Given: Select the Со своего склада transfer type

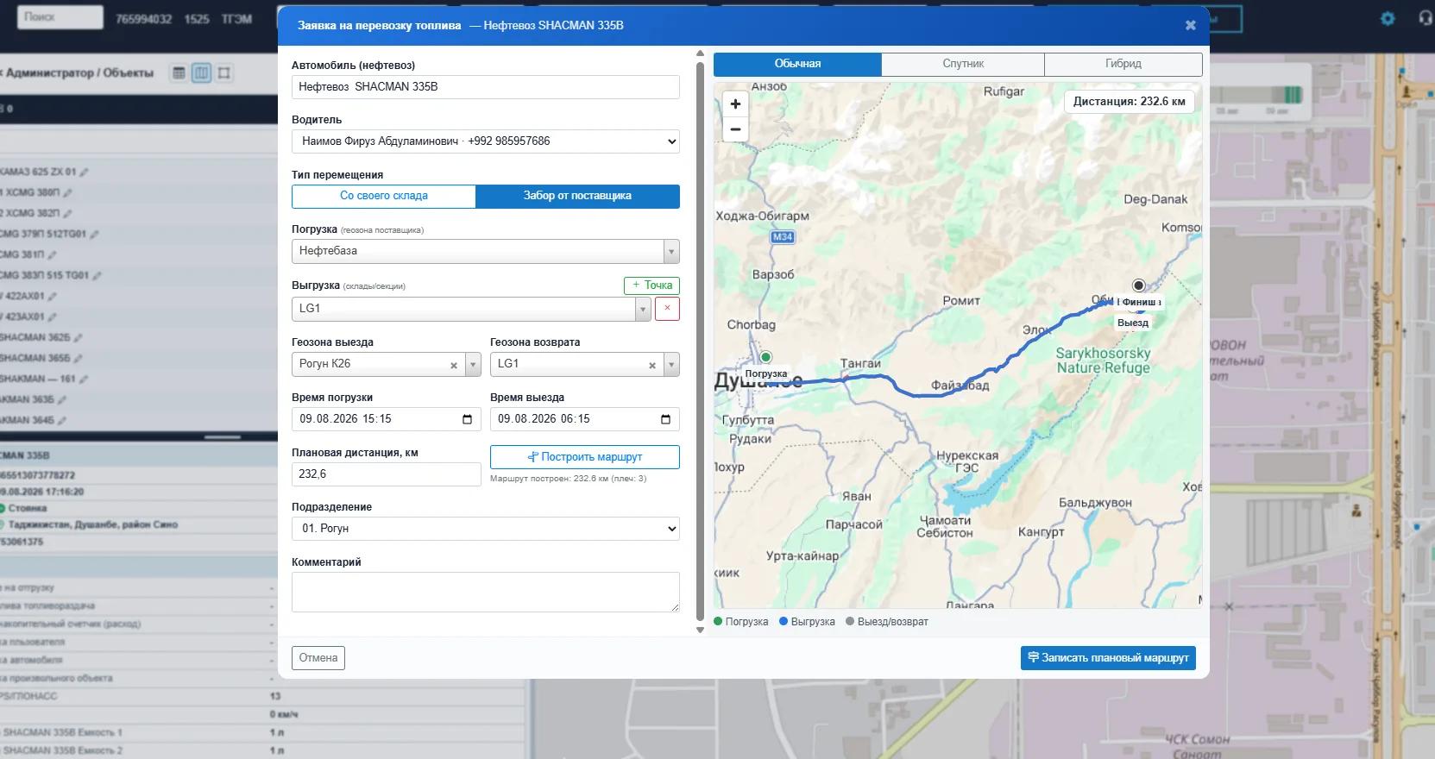Looking at the screenshot, I should [384, 196].
